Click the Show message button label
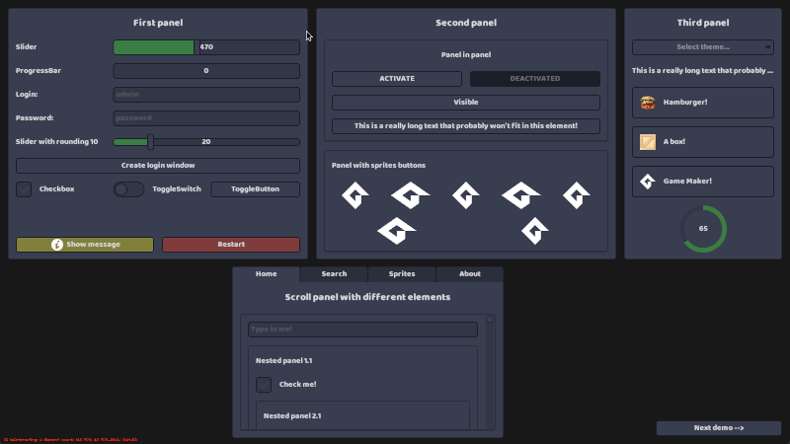Screen dimensions: 790x444 click(x=93, y=244)
